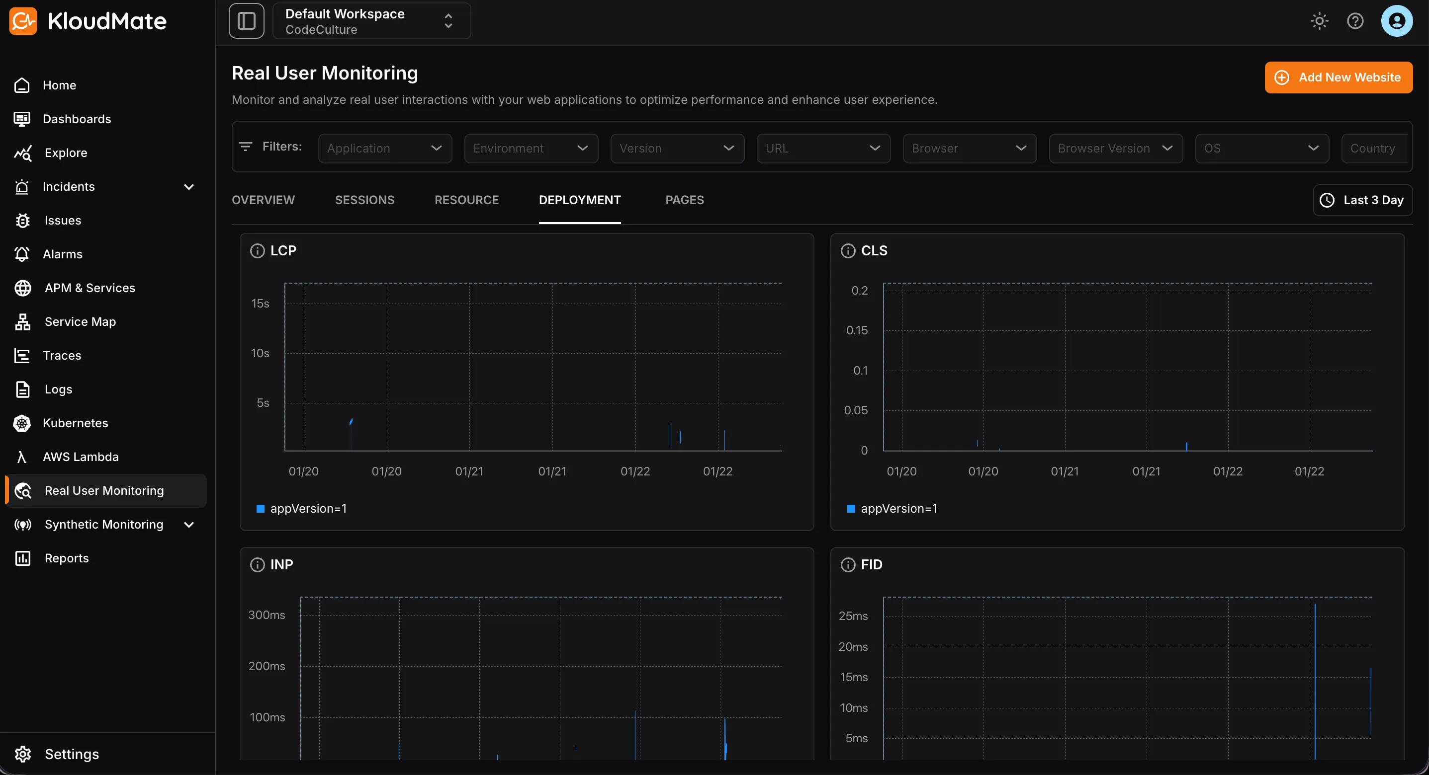1429x775 pixels.
Task: Open the Country filter dropdown
Action: (x=1375, y=148)
